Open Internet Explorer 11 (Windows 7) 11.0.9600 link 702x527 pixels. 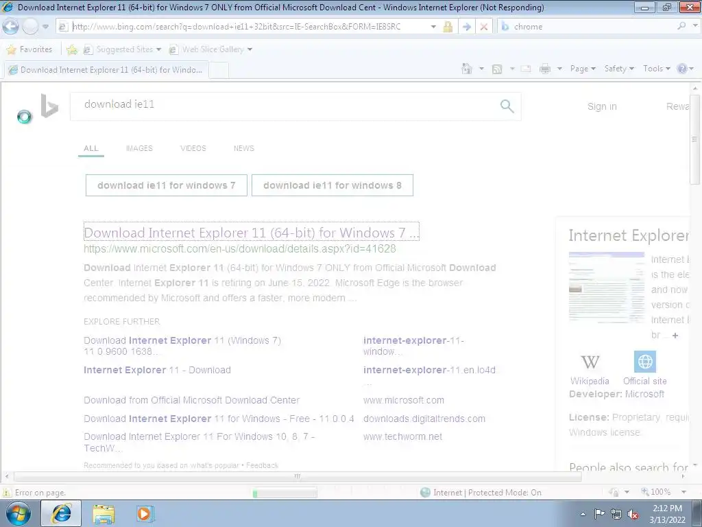click(x=182, y=346)
